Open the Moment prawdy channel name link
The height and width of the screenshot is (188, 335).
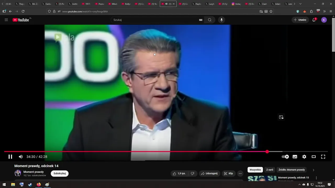(x=33, y=172)
